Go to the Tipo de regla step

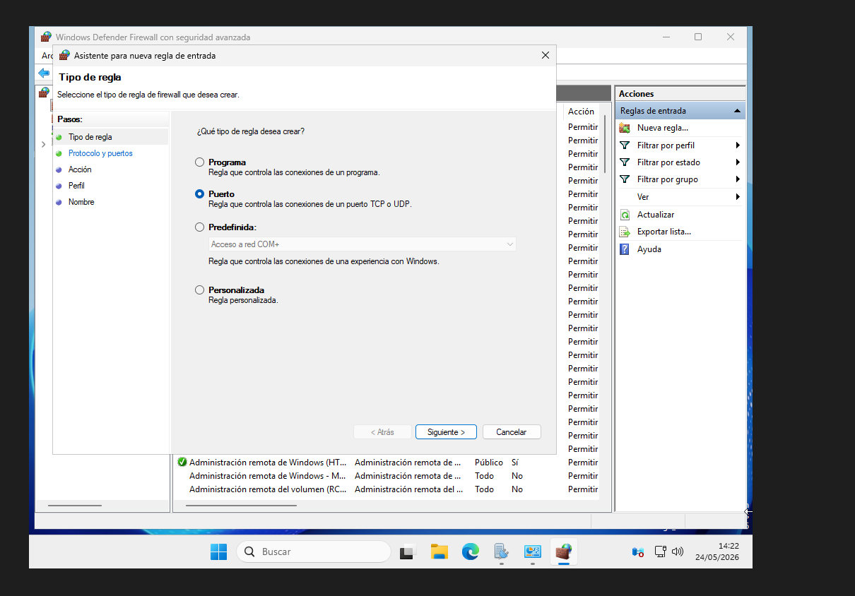90,137
